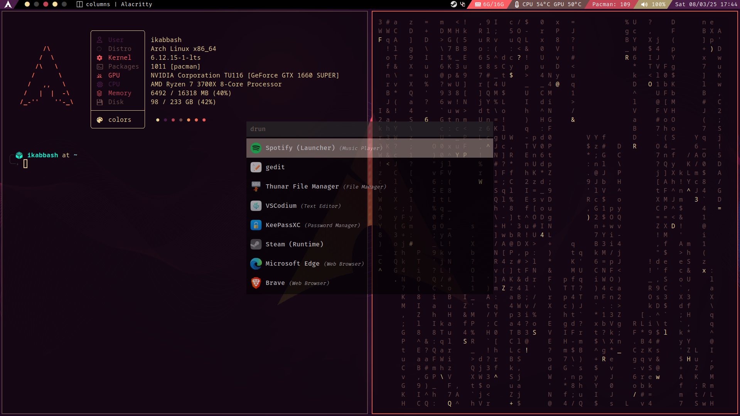This screenshot has height=416, width=740.
Task: Click the NVIDIA GeForce GTX 1660 SUPER text
Action: click(245, 76)
